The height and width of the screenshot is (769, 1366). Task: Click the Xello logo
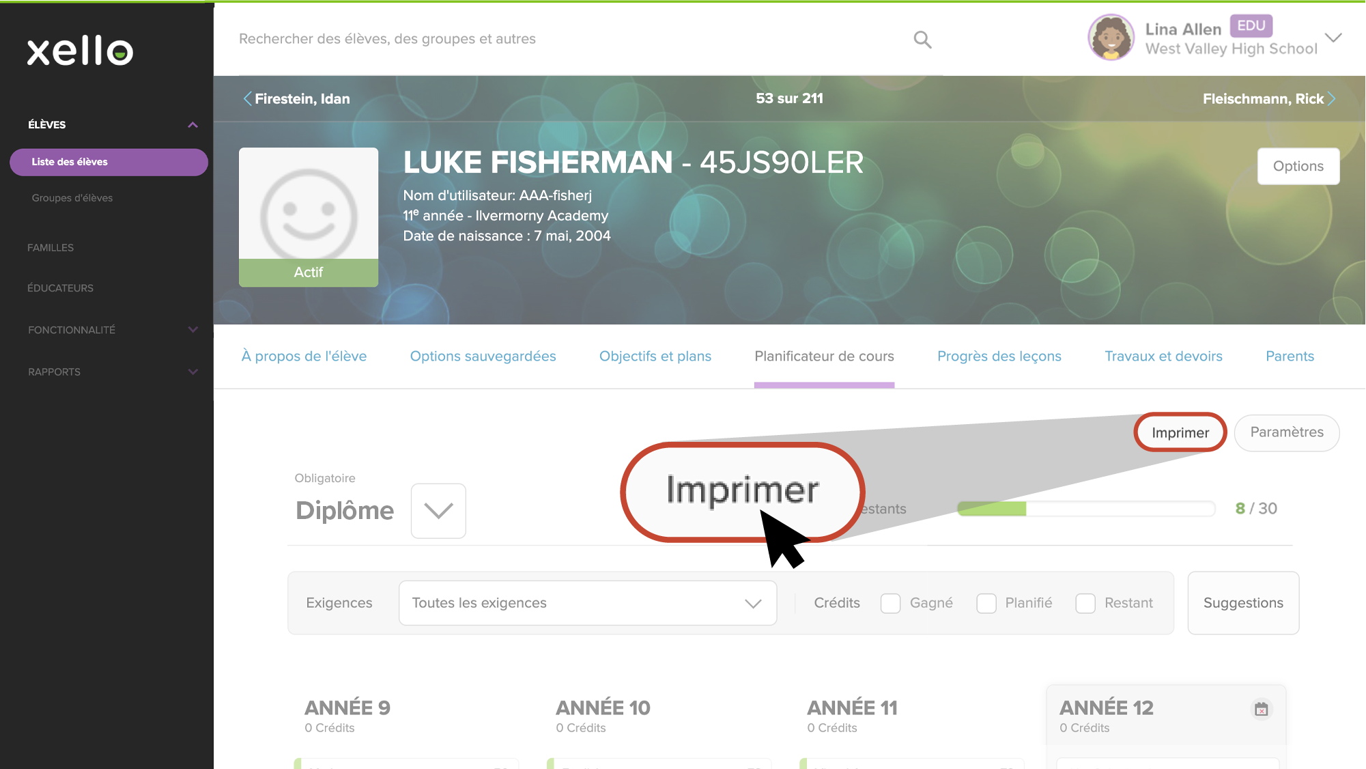(80, 51)
